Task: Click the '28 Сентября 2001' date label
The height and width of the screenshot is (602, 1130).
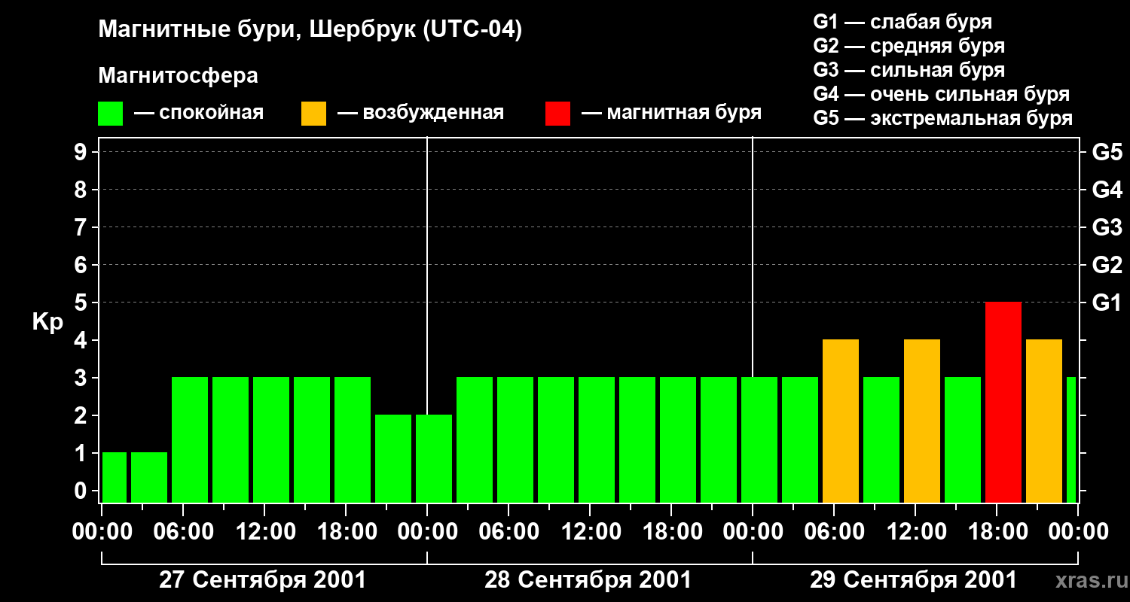Action: pyautogui.click(x=588, y=580)
